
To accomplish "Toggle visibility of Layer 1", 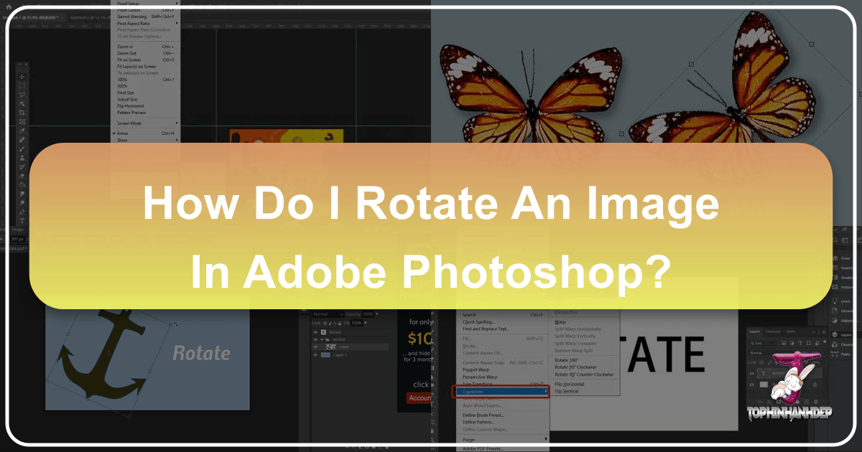I will coord(317,355).
